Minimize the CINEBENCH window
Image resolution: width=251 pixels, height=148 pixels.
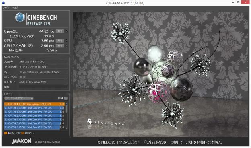233,2
